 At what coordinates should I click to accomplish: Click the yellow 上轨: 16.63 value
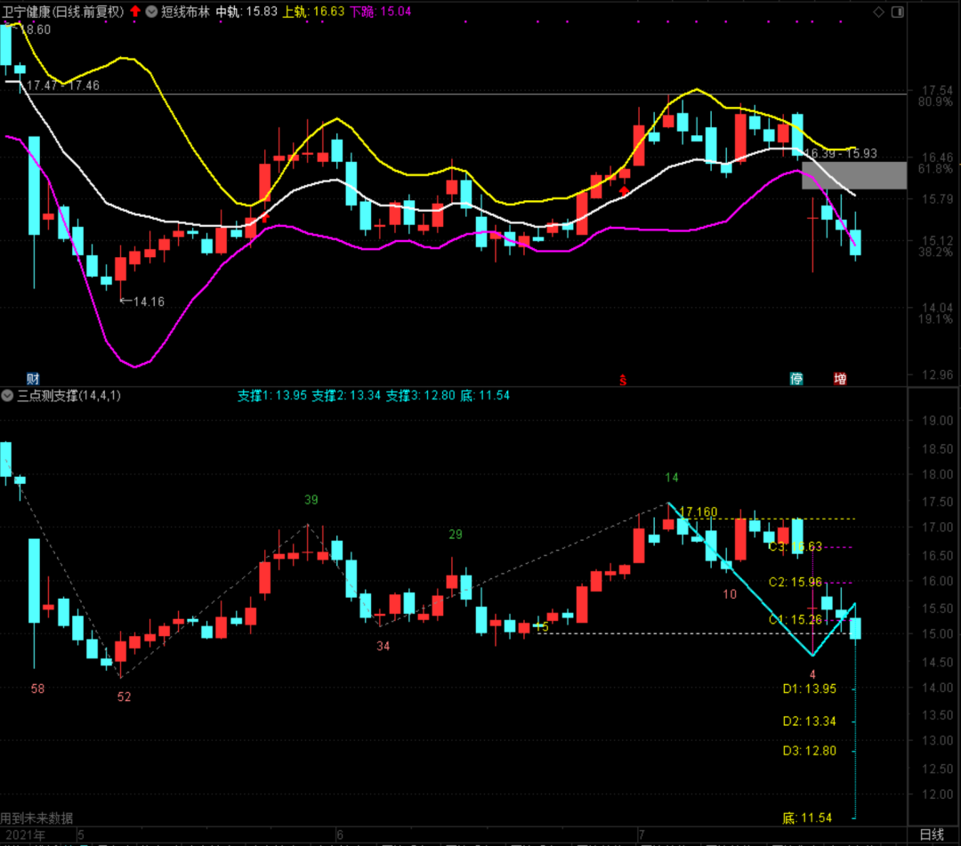click(313, 12)
